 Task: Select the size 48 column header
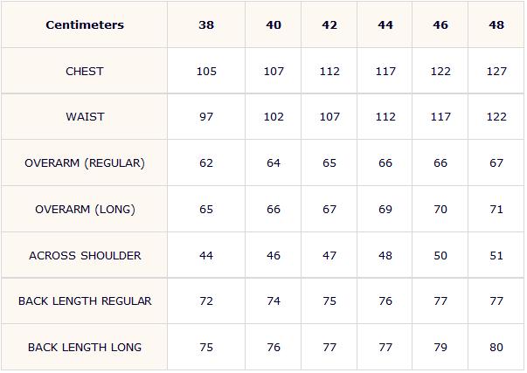pos(496,24)
